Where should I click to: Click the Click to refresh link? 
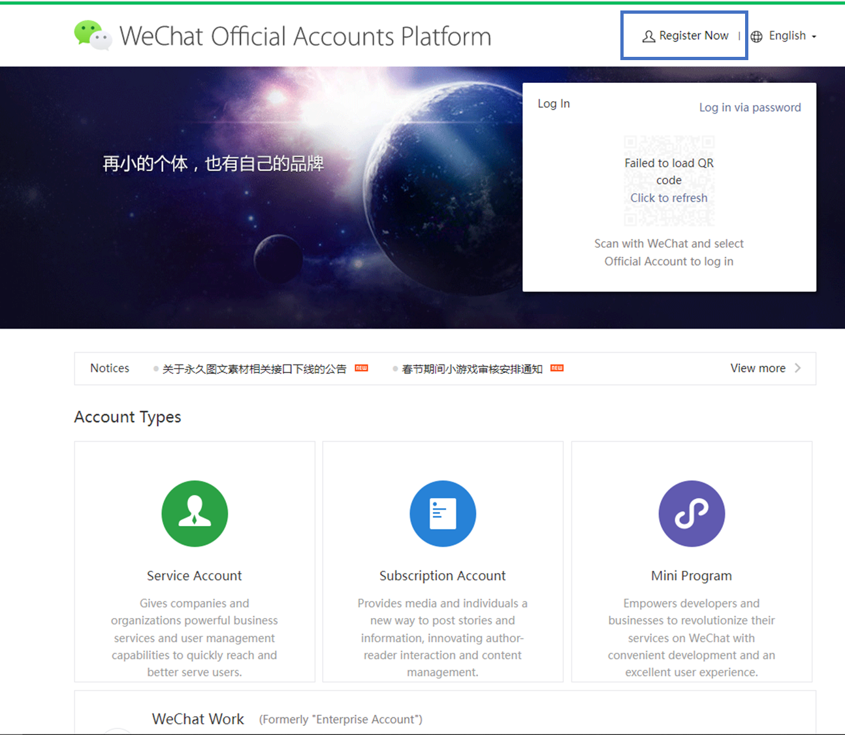point(669,197)
